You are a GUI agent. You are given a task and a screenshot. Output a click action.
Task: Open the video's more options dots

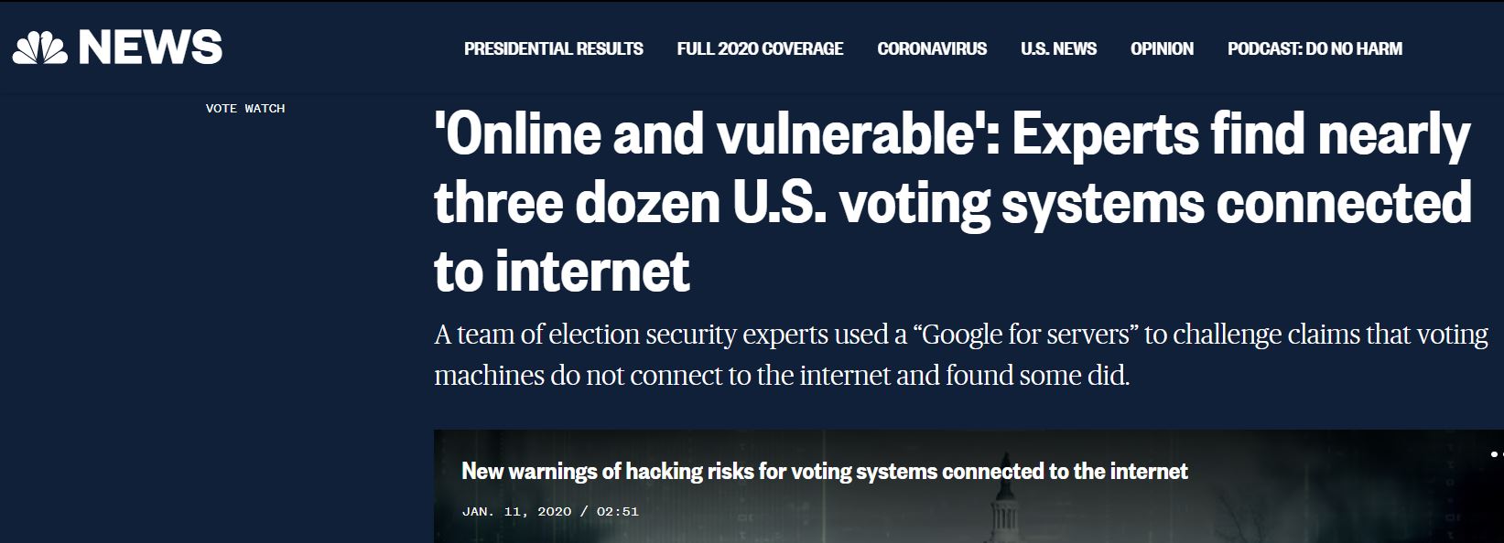[x=1495, y=453]
